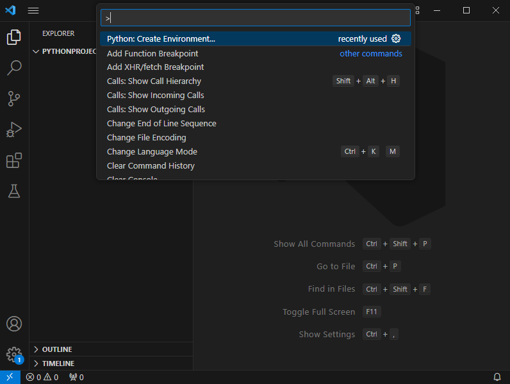This screenshot has width=510, height=384.
Task: Select Calls: Show Call Hierarchy command
Action: coord(154,81)
